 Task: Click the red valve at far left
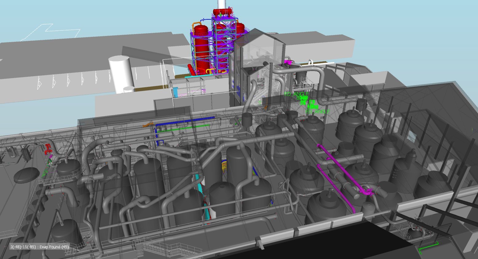point(48,148)
